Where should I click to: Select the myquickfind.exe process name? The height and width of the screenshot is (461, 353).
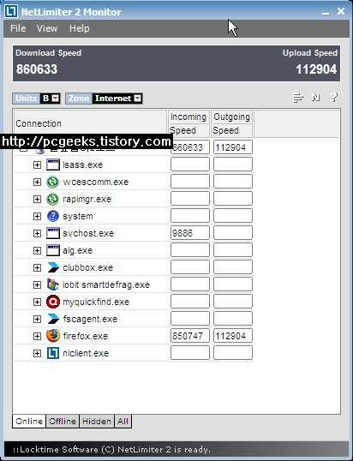[96, 302]
